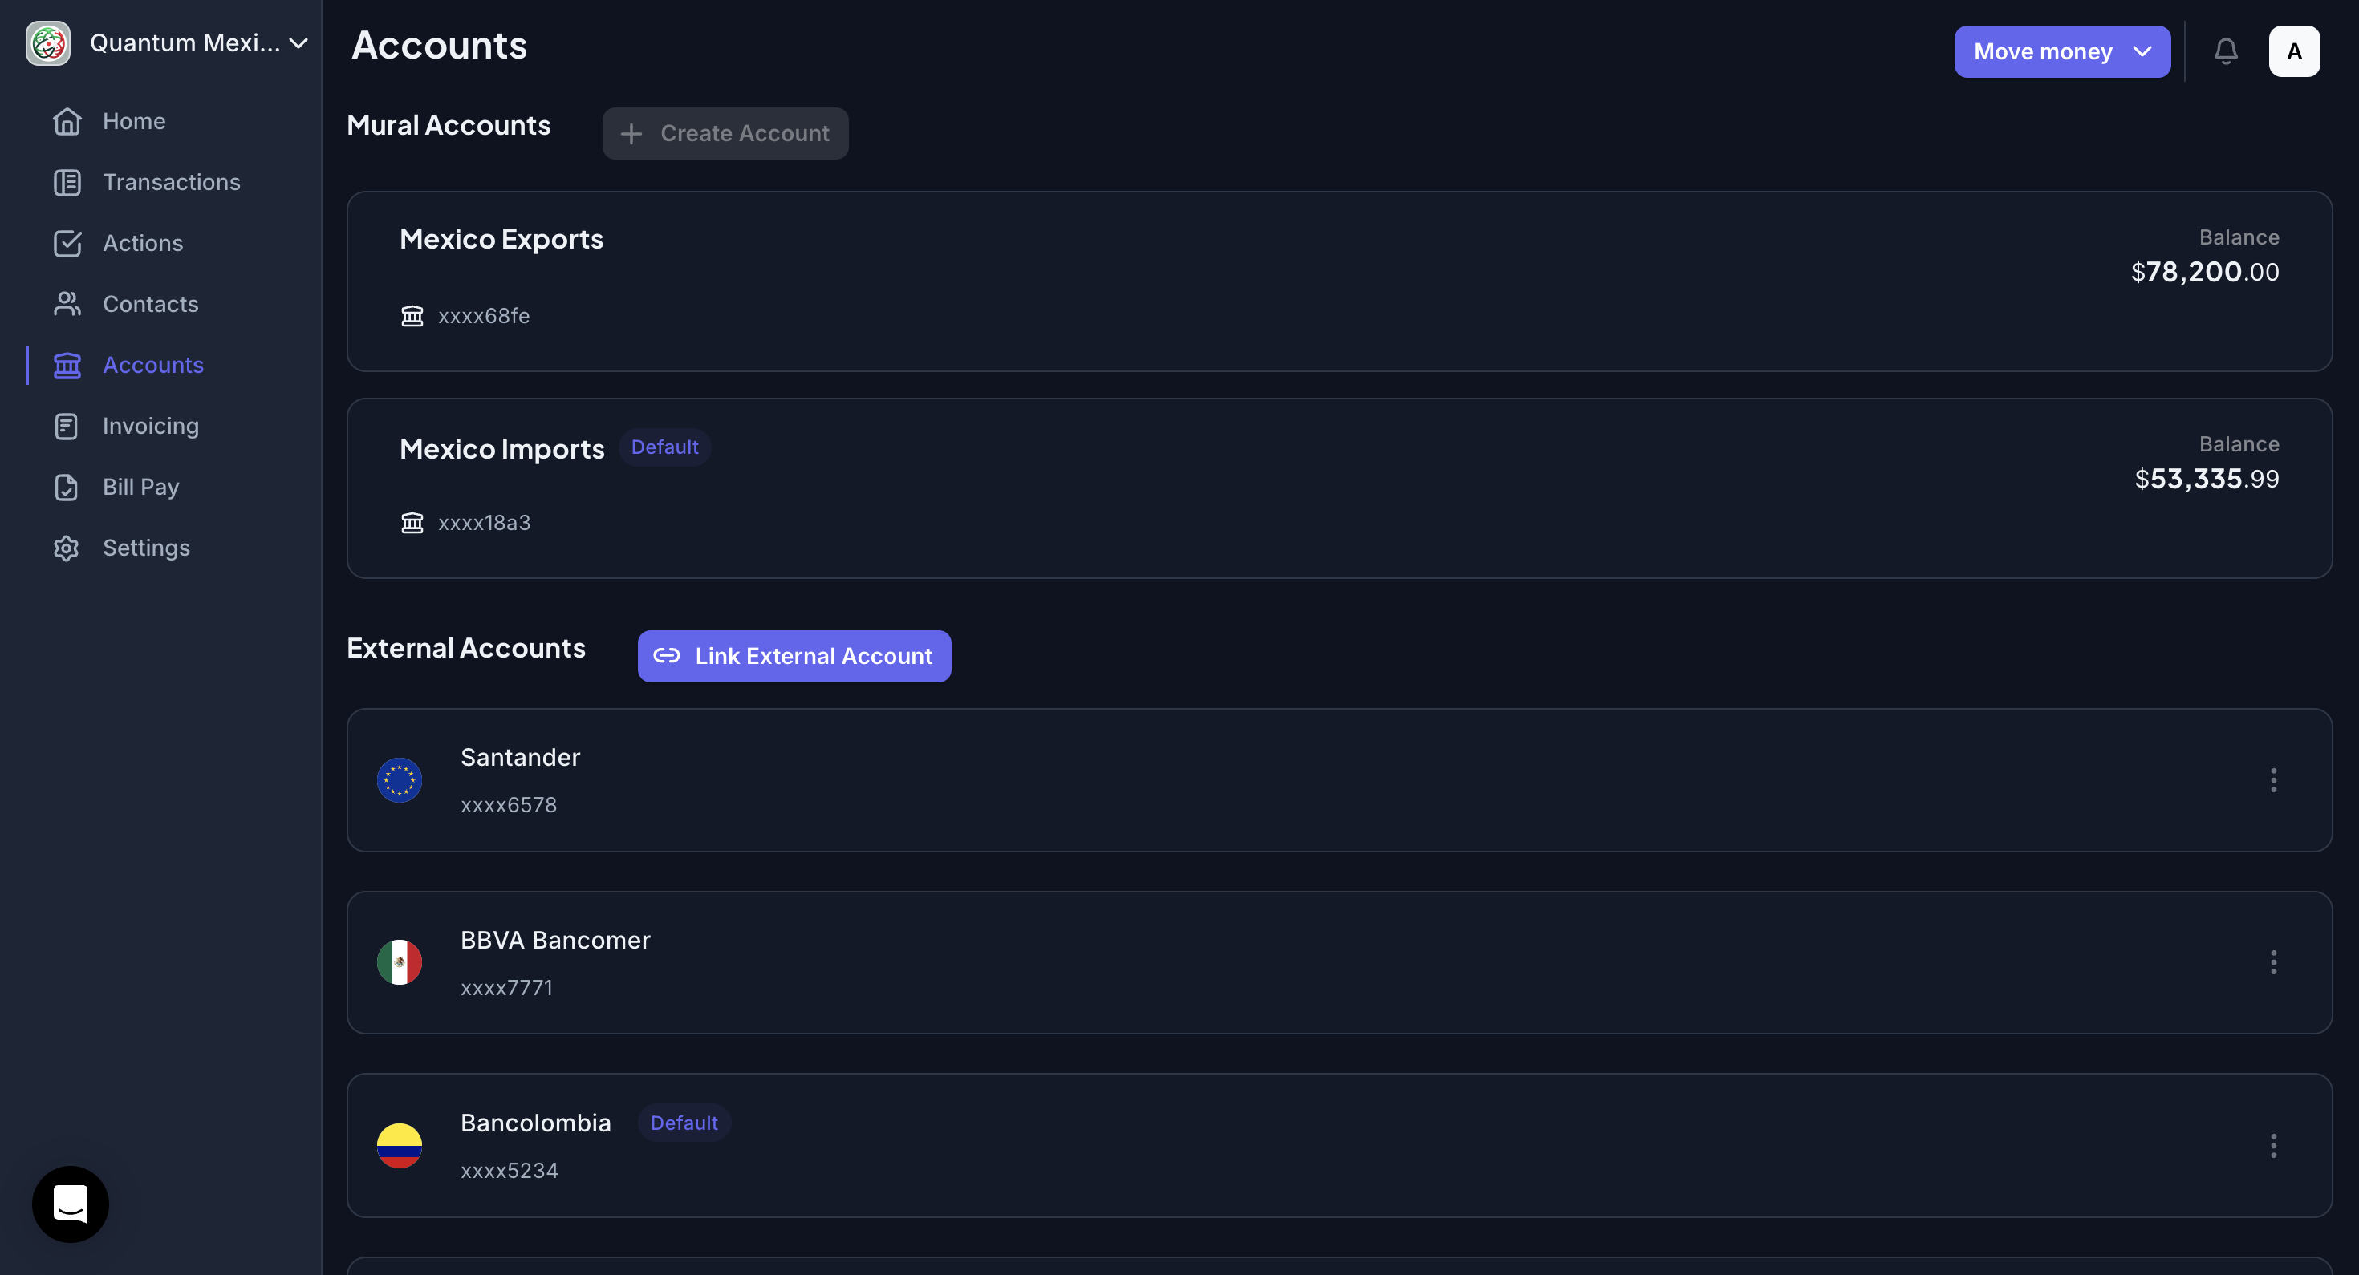2359x1275 pixels.
Task: Click the Bill Pay document icon
Action: (67, 487)
